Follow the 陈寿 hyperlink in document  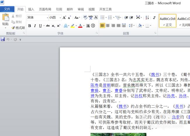tap(94, 85)
